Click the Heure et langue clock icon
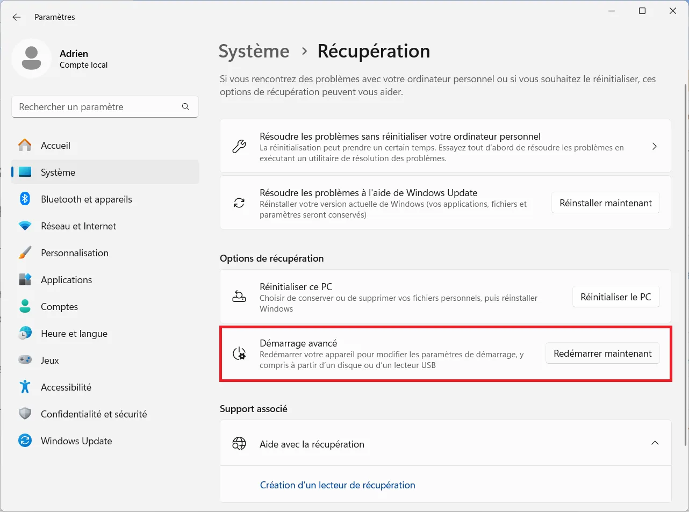The image size is (689, 512). tap(25, 333)
